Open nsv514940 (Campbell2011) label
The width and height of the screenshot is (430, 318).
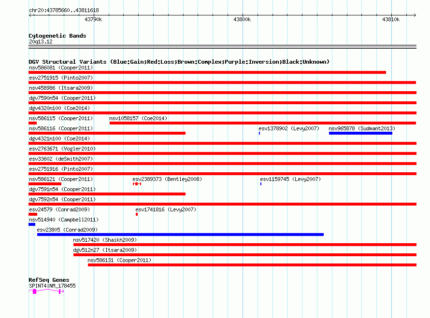coord(64,220)
